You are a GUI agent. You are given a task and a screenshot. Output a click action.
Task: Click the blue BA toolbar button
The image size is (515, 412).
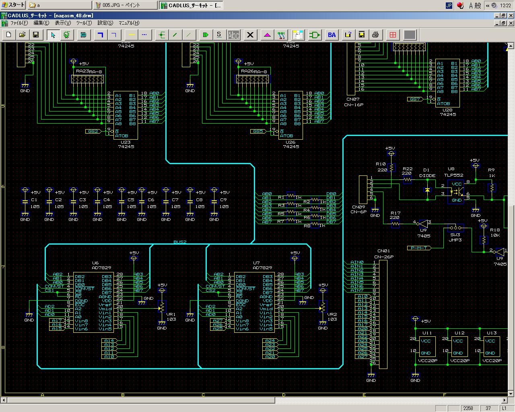click(x=332, y=35)
